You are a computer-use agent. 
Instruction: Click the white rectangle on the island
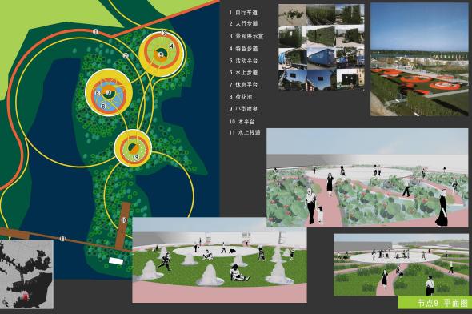tap(116, 261)
